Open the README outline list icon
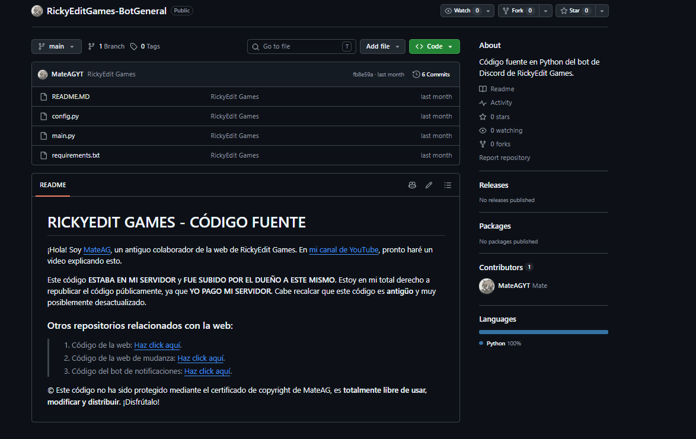The image size is (696, 439). tap(448, 185)
